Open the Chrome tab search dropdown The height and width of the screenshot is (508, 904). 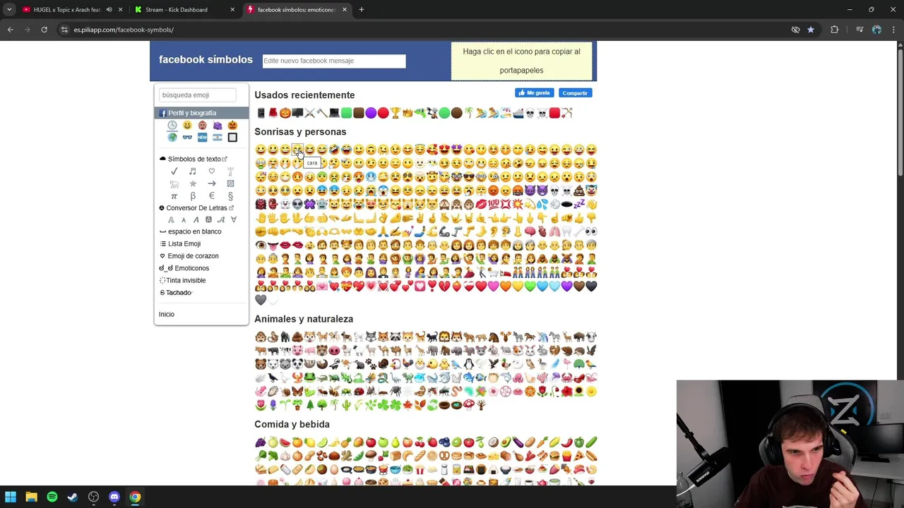click(9, 10)
